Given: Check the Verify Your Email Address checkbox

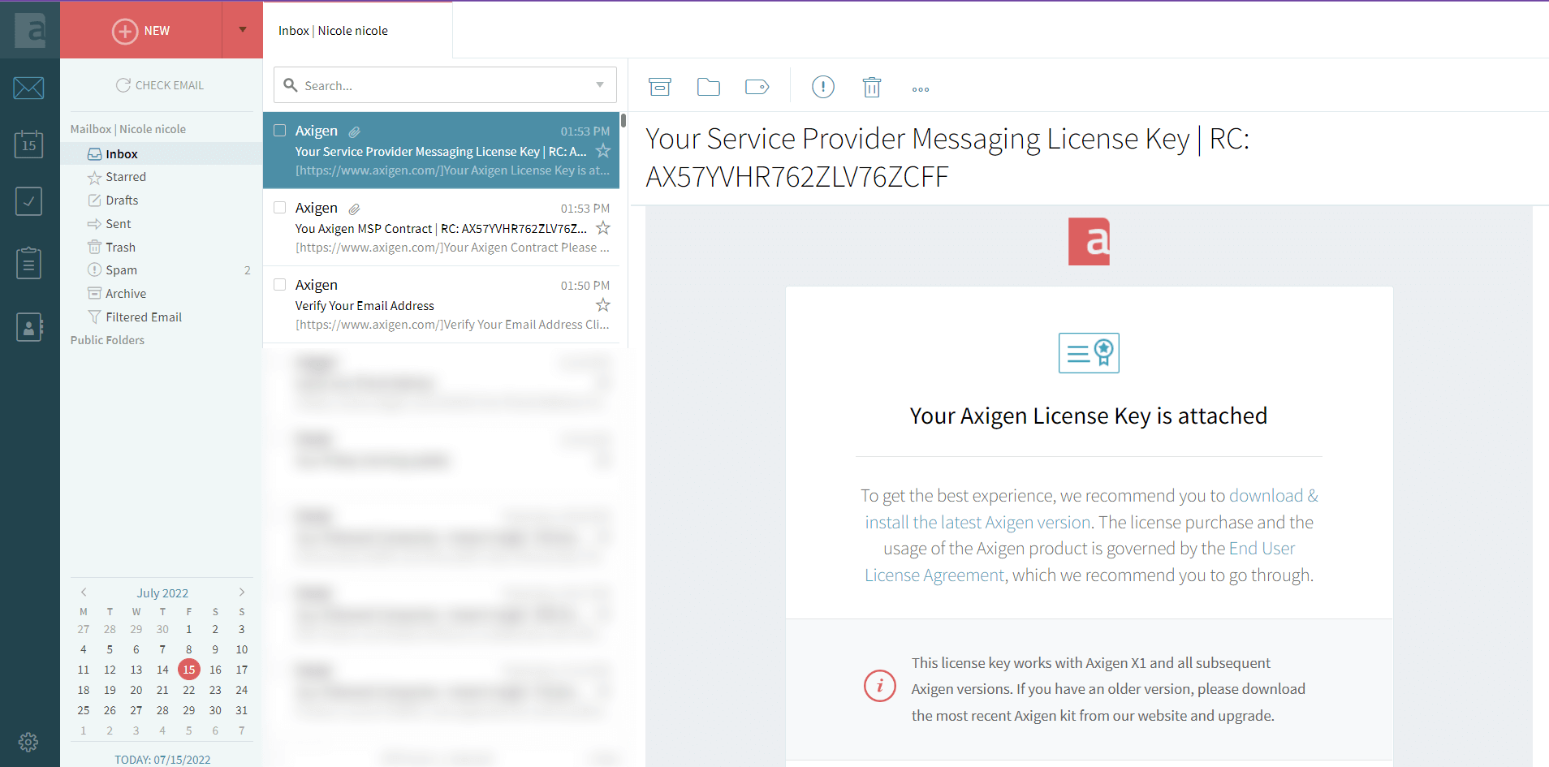Looking at the screenshot, I should (280, 285).
